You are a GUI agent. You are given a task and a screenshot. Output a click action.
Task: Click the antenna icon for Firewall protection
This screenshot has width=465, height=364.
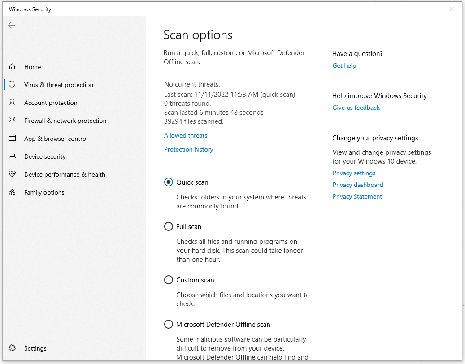[12, 120]
